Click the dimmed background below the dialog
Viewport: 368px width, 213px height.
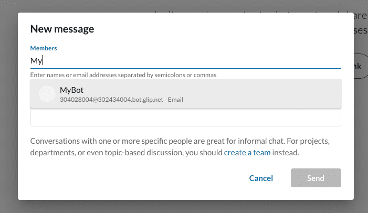pos(184,207)
